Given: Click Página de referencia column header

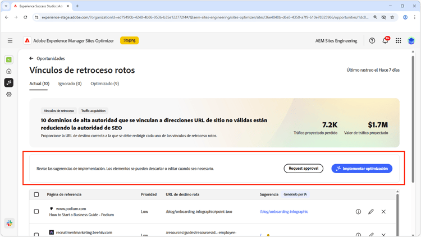Looking at the screenshot, I should [x=64, y=194].
